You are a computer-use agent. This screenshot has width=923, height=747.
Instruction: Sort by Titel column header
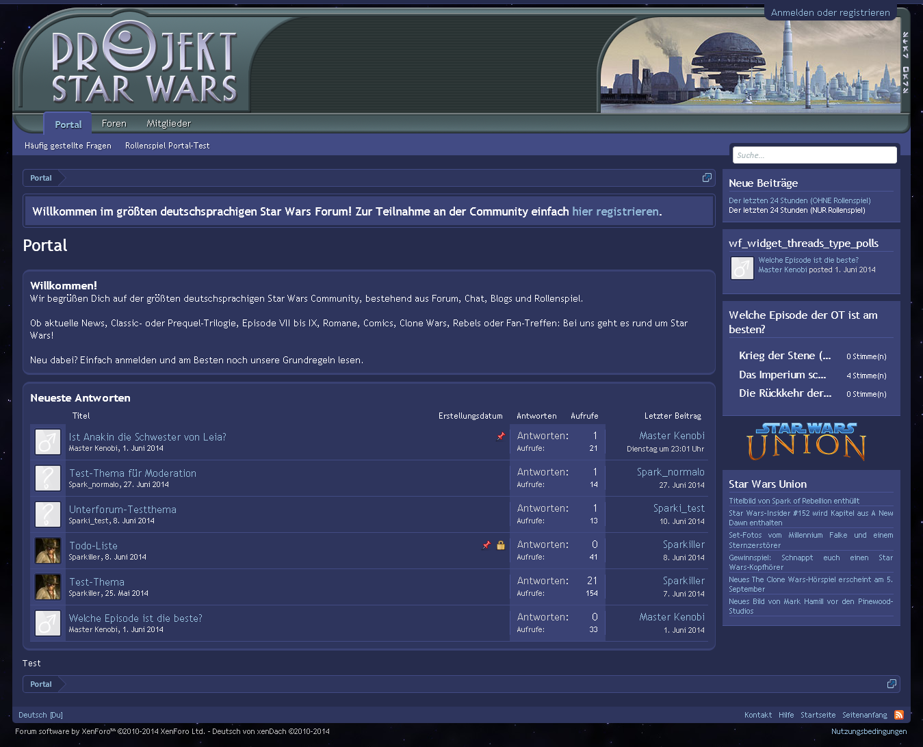point(81,416)
